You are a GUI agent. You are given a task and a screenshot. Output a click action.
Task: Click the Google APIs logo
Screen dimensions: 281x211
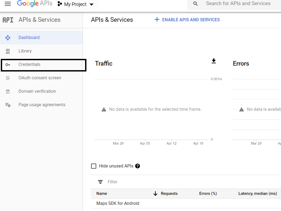35,3
